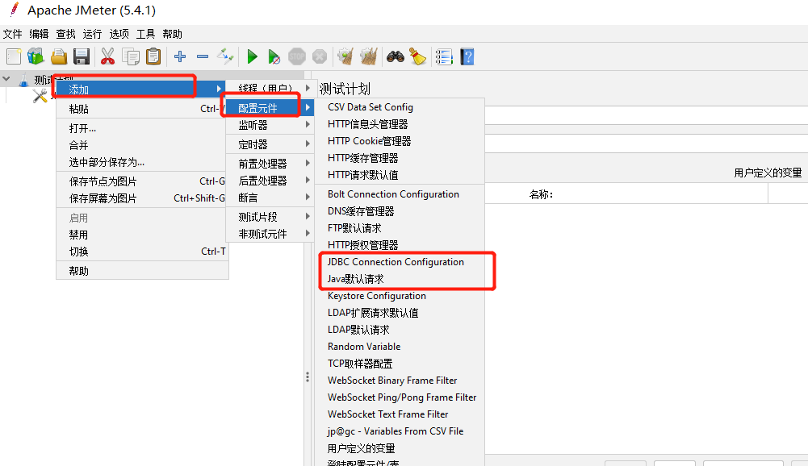808x466 pixels.
Task: Choose 选中部分保存为... menu entry
Action: coord(141,162)
